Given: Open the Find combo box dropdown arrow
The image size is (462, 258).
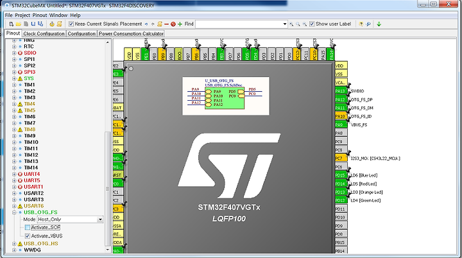Looking at the screenshot, I should click(285, 24).
